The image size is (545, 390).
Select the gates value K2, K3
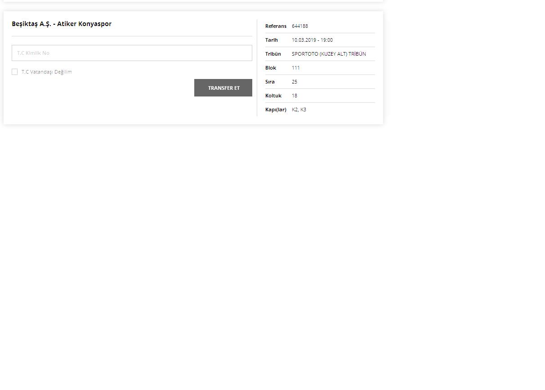(299, 110)
